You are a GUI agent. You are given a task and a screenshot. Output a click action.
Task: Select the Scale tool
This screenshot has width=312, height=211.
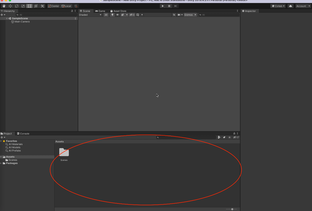coord(23,6)
